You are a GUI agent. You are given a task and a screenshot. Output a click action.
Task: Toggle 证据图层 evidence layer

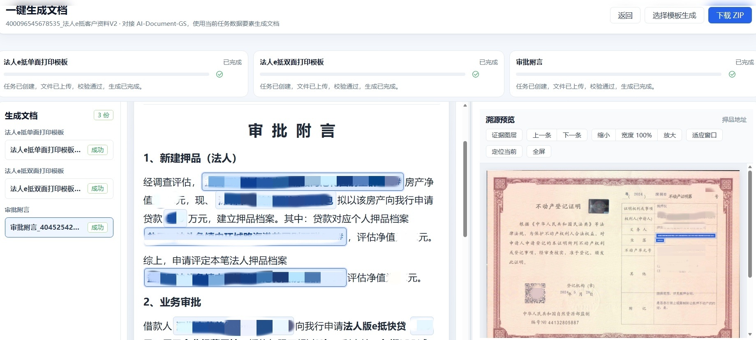[x=504, y=135]
